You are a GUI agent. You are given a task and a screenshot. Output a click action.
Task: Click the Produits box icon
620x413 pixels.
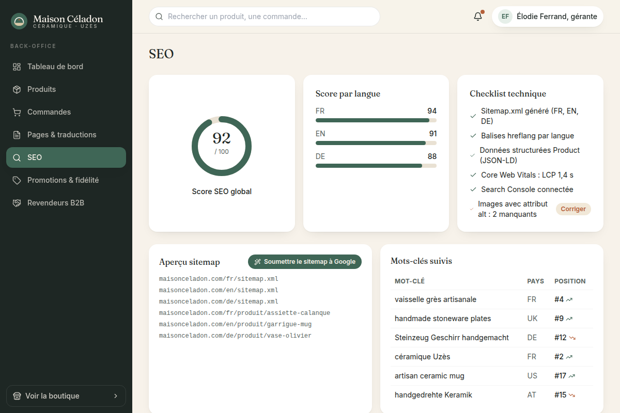coord(17,89)
